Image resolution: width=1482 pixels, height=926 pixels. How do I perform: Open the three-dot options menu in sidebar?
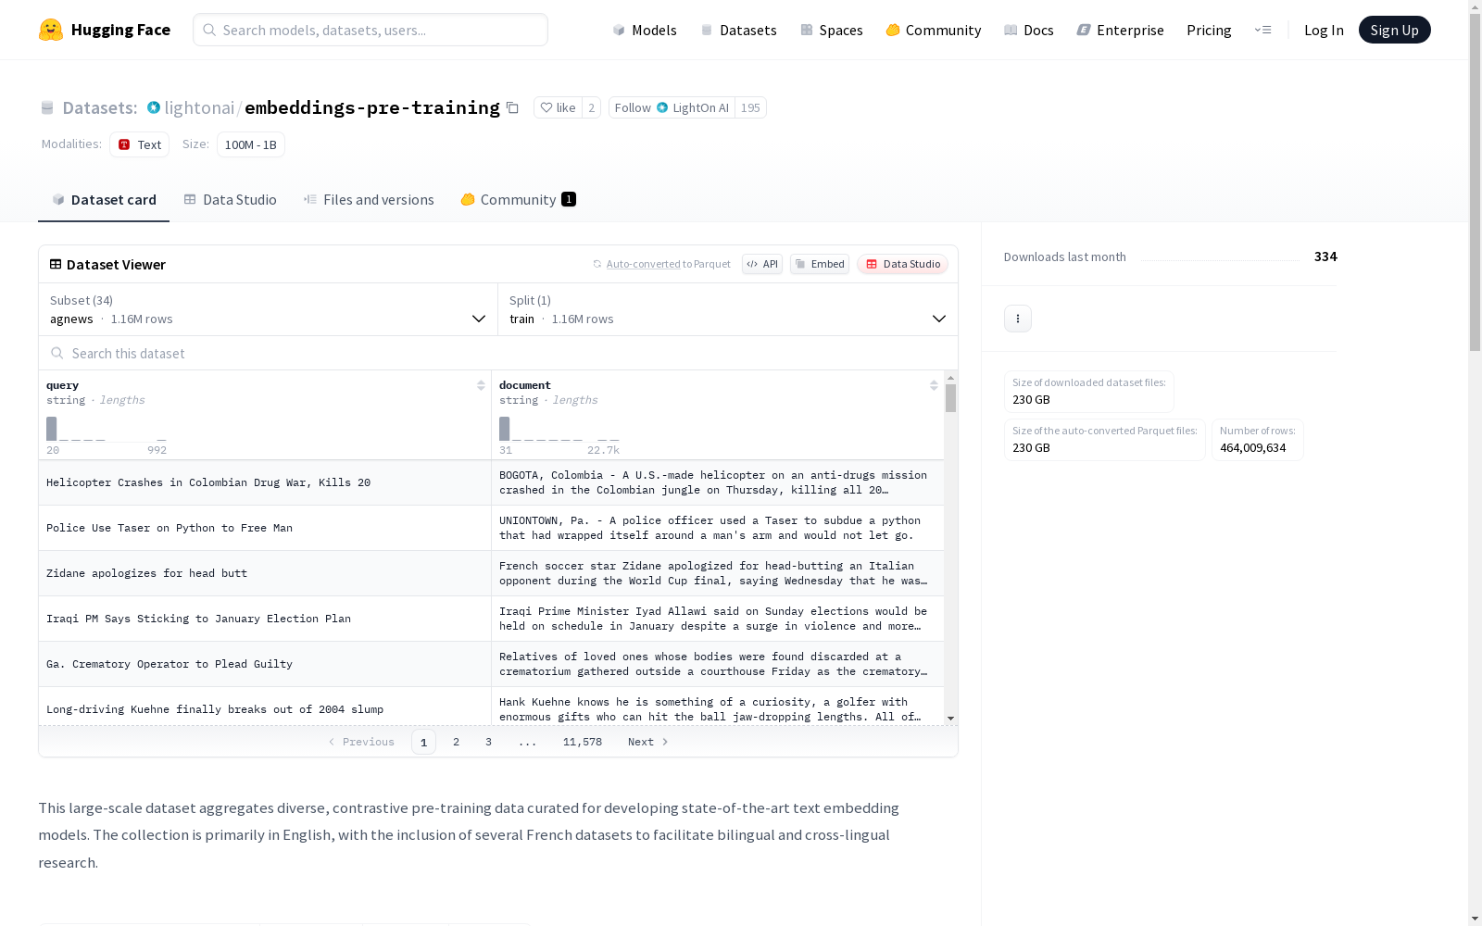pos(1018,319)
